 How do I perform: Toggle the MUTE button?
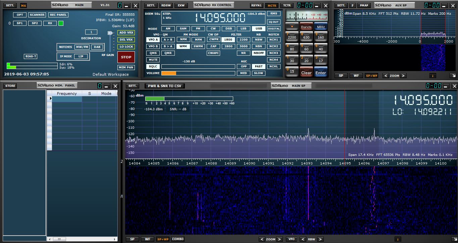pyautogui.click(x=153, y=60)
